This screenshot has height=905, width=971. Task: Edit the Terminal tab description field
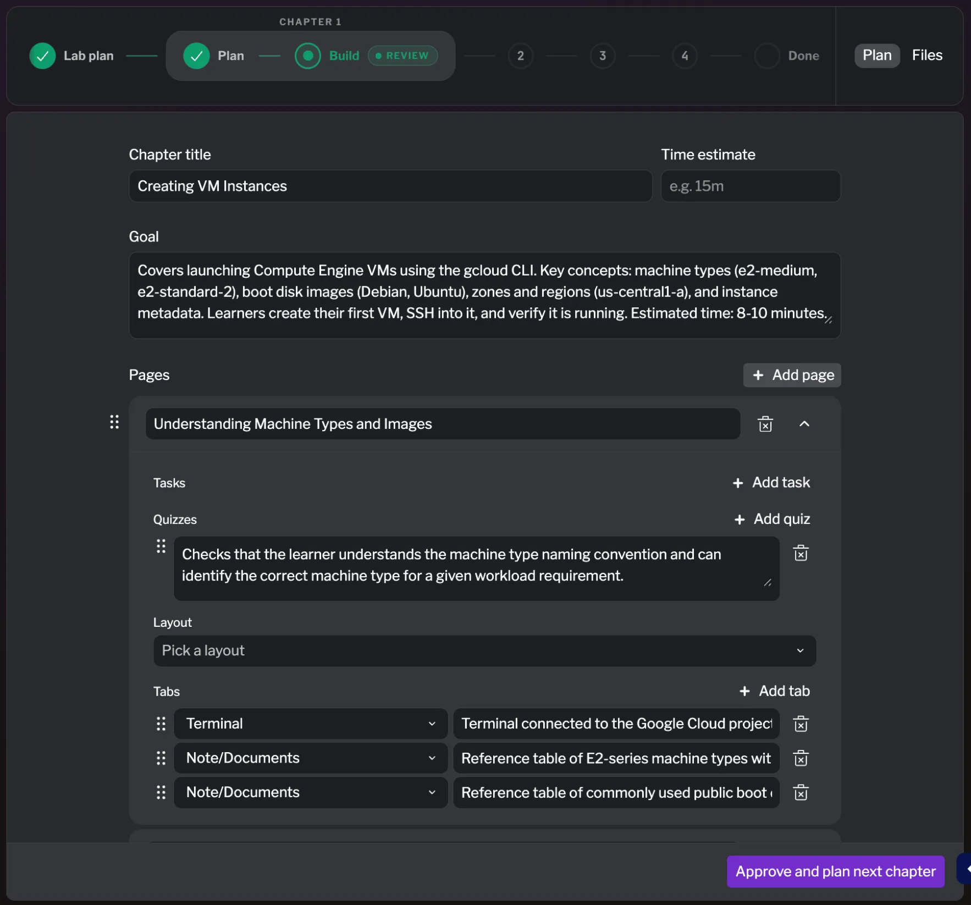[x=616, y=724]
